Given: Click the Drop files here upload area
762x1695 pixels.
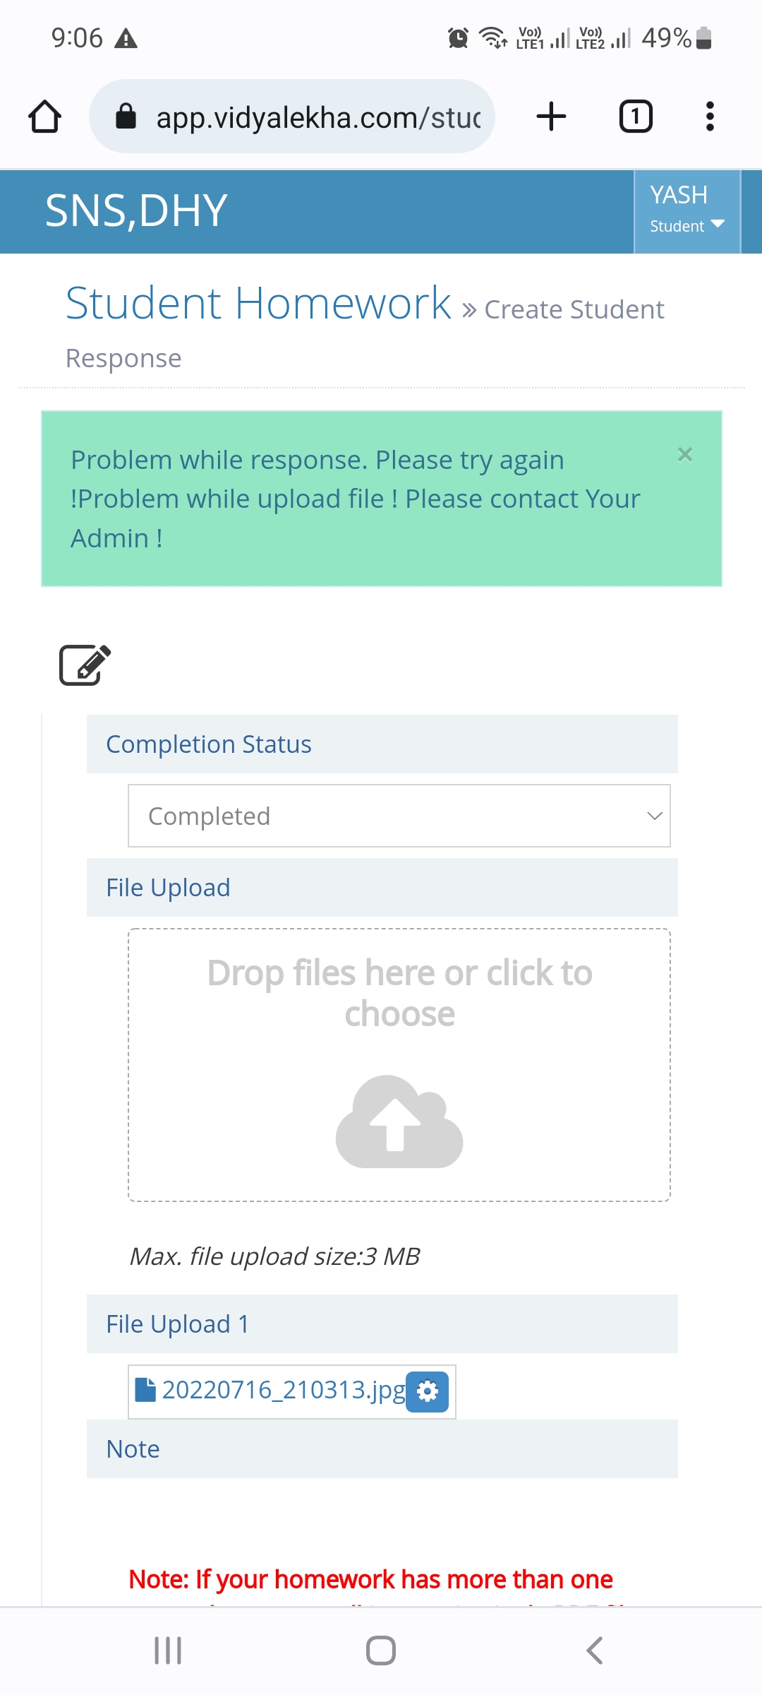Looking at the screenshot, I should coord(399,1065).
